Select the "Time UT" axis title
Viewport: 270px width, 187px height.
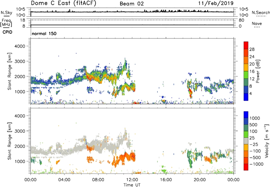click(x=132, y=185)
